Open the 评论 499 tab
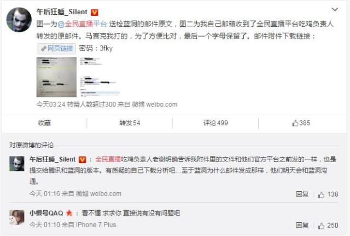350x236 pixels. pyautogui.click(x=215, y=123)
